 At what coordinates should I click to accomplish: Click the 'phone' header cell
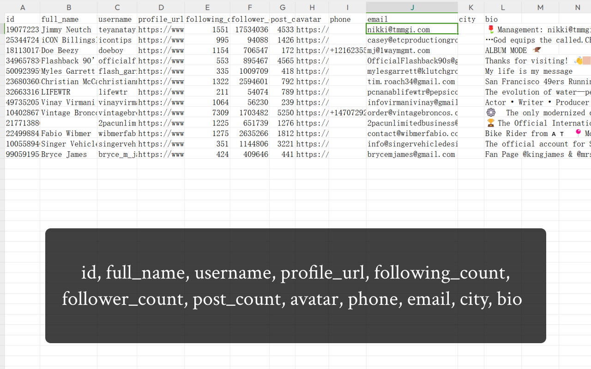[348, 19]
